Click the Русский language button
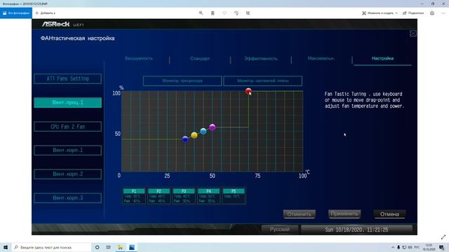The width and height of the screenshot is (449, 252). [x=279, y=229]
